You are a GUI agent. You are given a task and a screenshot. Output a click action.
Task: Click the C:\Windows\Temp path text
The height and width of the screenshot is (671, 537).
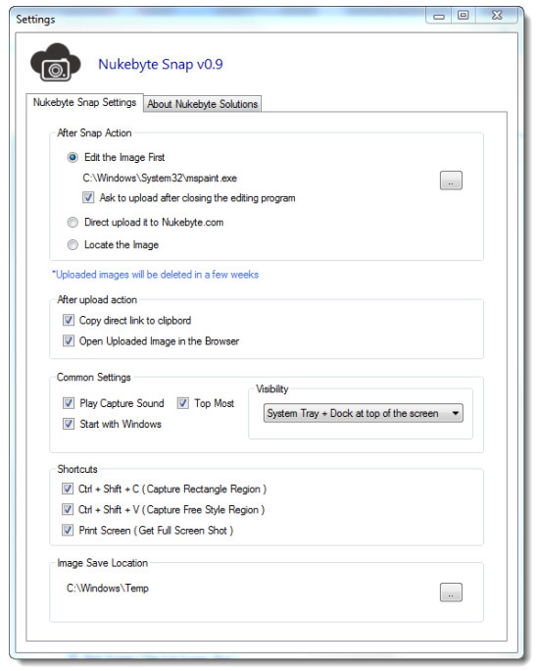tap(108, 589)
